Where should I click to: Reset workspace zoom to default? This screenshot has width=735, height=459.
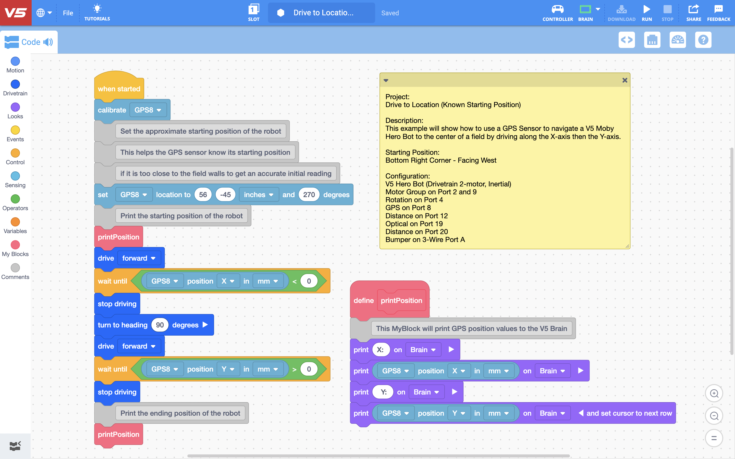point(714,438)
